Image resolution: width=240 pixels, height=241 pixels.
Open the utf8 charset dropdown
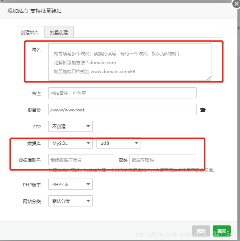119,143
